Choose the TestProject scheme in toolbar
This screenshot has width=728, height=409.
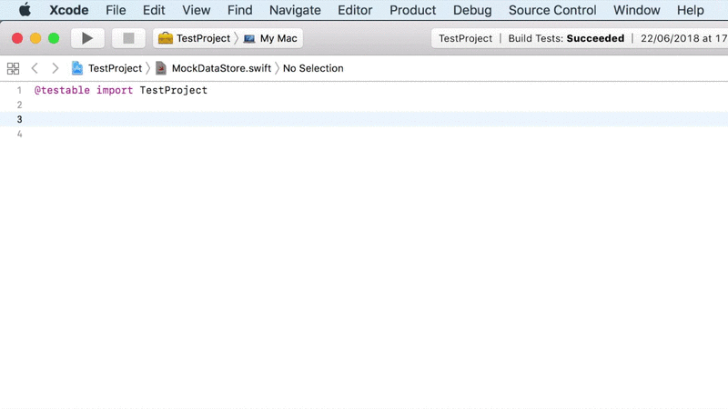[x=203, y=38]
